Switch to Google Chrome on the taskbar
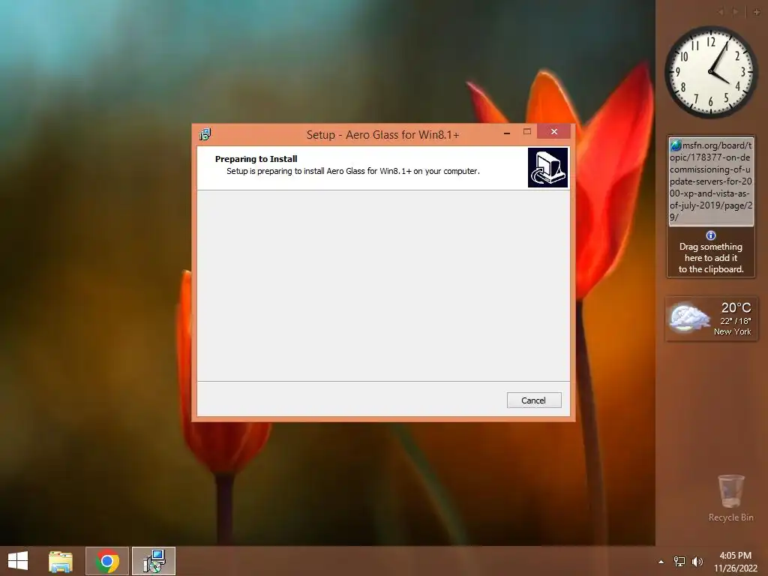Screen dimensions: 768x576 (107, 561)
